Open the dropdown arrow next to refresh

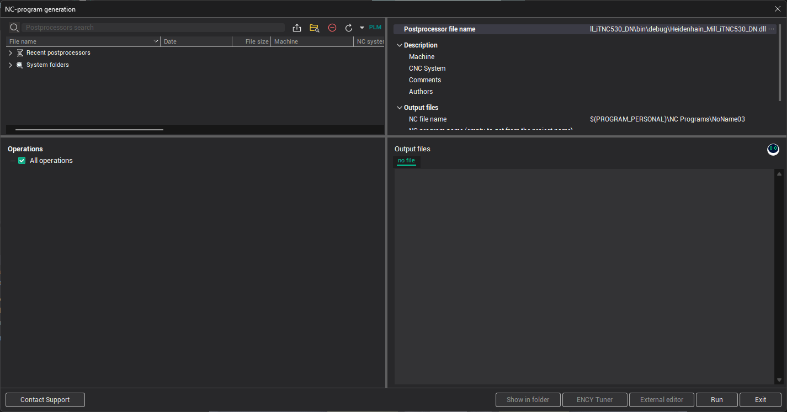(x=362, y=28)
